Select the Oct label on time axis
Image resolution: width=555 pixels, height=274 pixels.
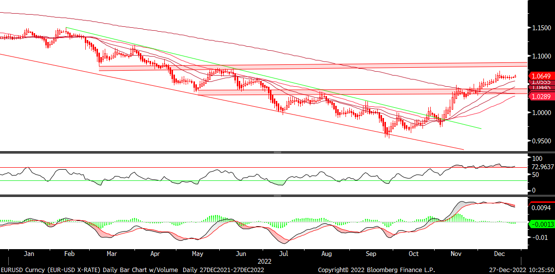pyautogui.click(x=413, y=254)
